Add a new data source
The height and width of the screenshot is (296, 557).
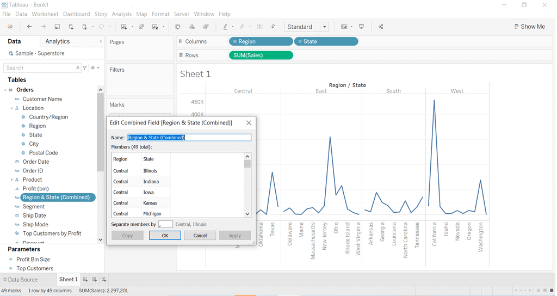(x=71, y=27)
